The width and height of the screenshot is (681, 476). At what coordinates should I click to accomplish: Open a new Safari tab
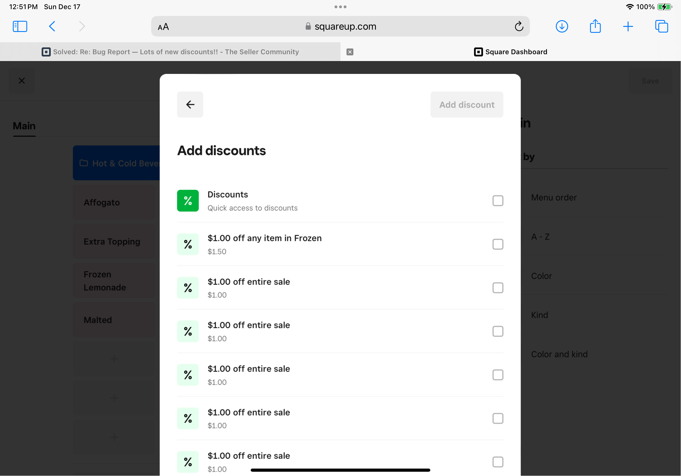628,27
